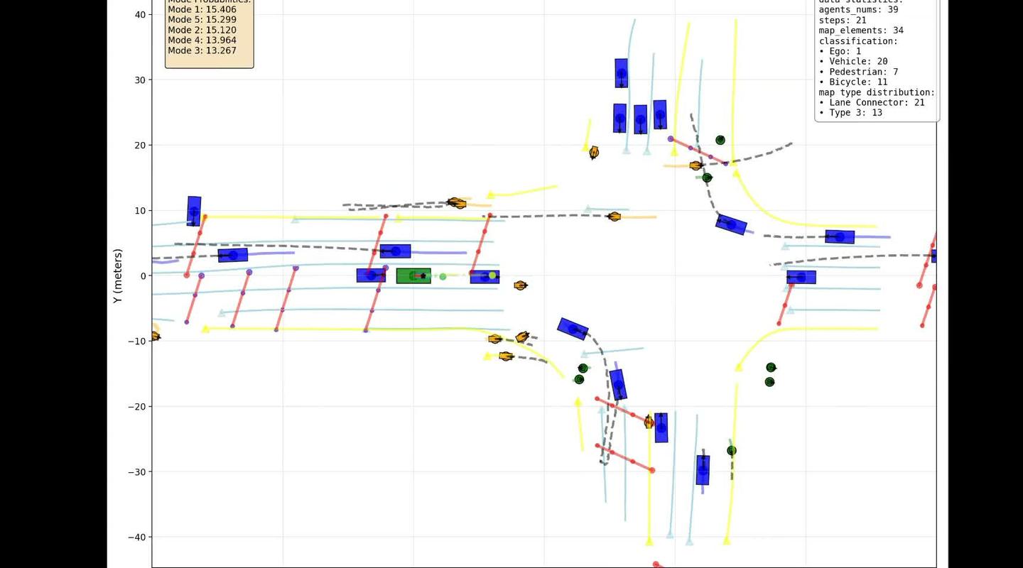This screenshot has width=1023, height=568.
Task: Click the 'Mode 2: 15.120' line
Action: pyautogui.click(x=202, y=30)
